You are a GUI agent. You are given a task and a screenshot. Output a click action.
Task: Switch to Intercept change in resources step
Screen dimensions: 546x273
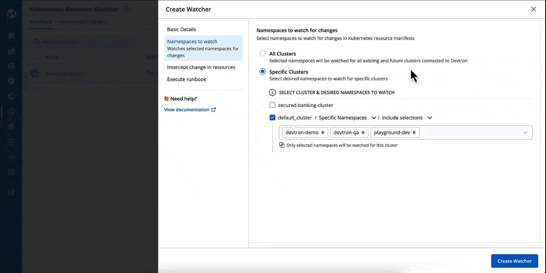(x=201, y=67)
